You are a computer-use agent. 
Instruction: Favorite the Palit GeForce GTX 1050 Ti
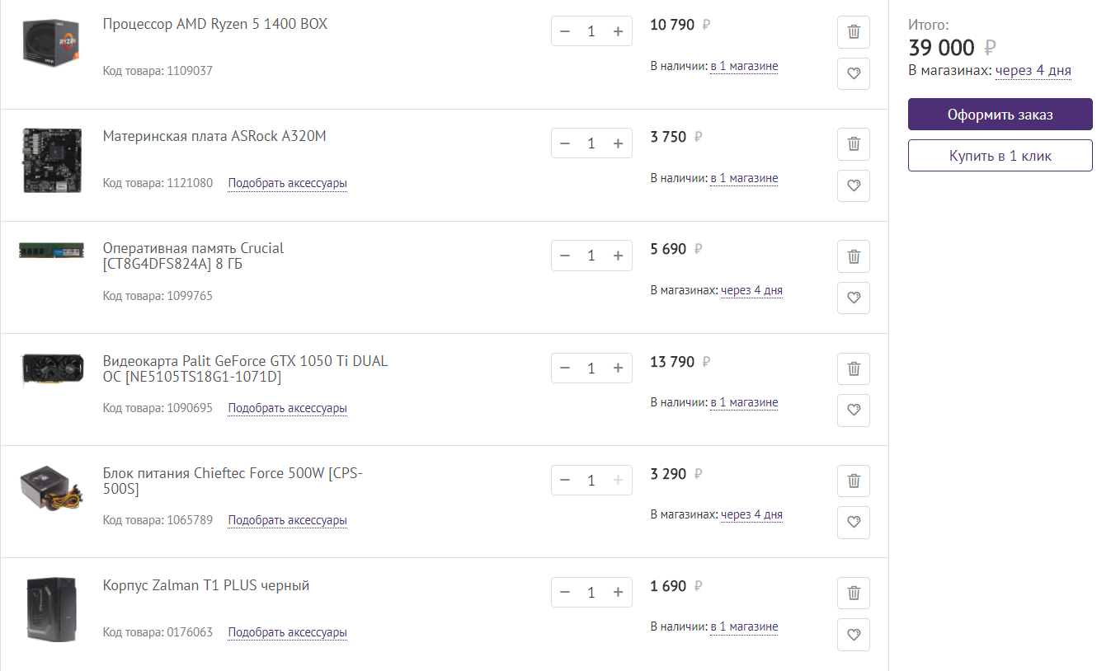(x=854, y=410)
